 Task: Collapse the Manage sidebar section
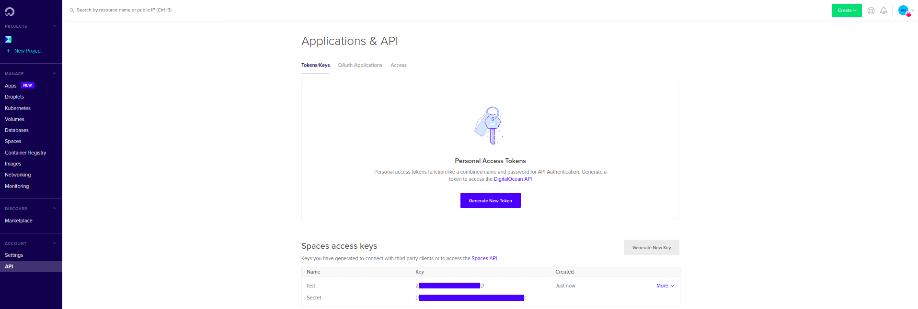click(x=54, y=74)
